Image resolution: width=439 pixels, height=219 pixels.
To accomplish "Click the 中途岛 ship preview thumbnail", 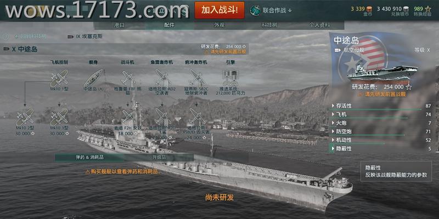I will pos(382,73).
